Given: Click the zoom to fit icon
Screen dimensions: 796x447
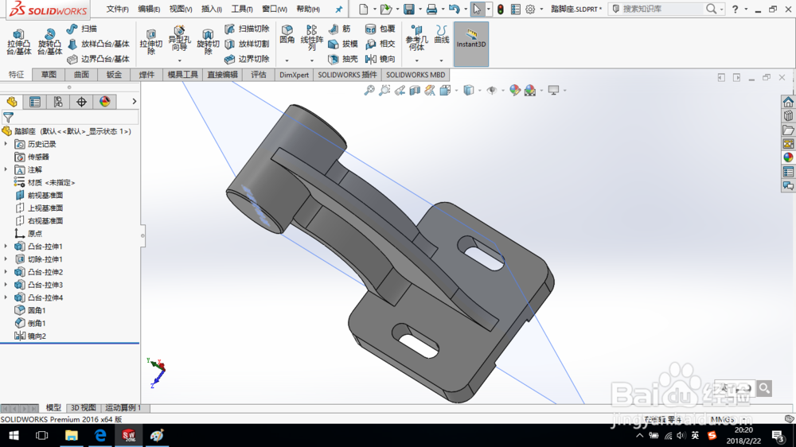Looking at the screenshot, I should click(369, 91).
